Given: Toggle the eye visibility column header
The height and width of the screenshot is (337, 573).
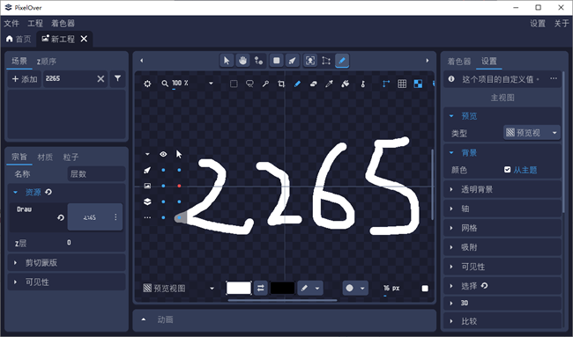Looking at the screenshot, I should tap(163, 154).
